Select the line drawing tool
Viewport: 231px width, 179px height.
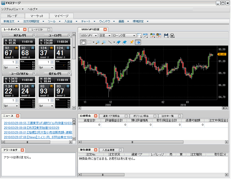pyautogui.click(x=110, y=42)
